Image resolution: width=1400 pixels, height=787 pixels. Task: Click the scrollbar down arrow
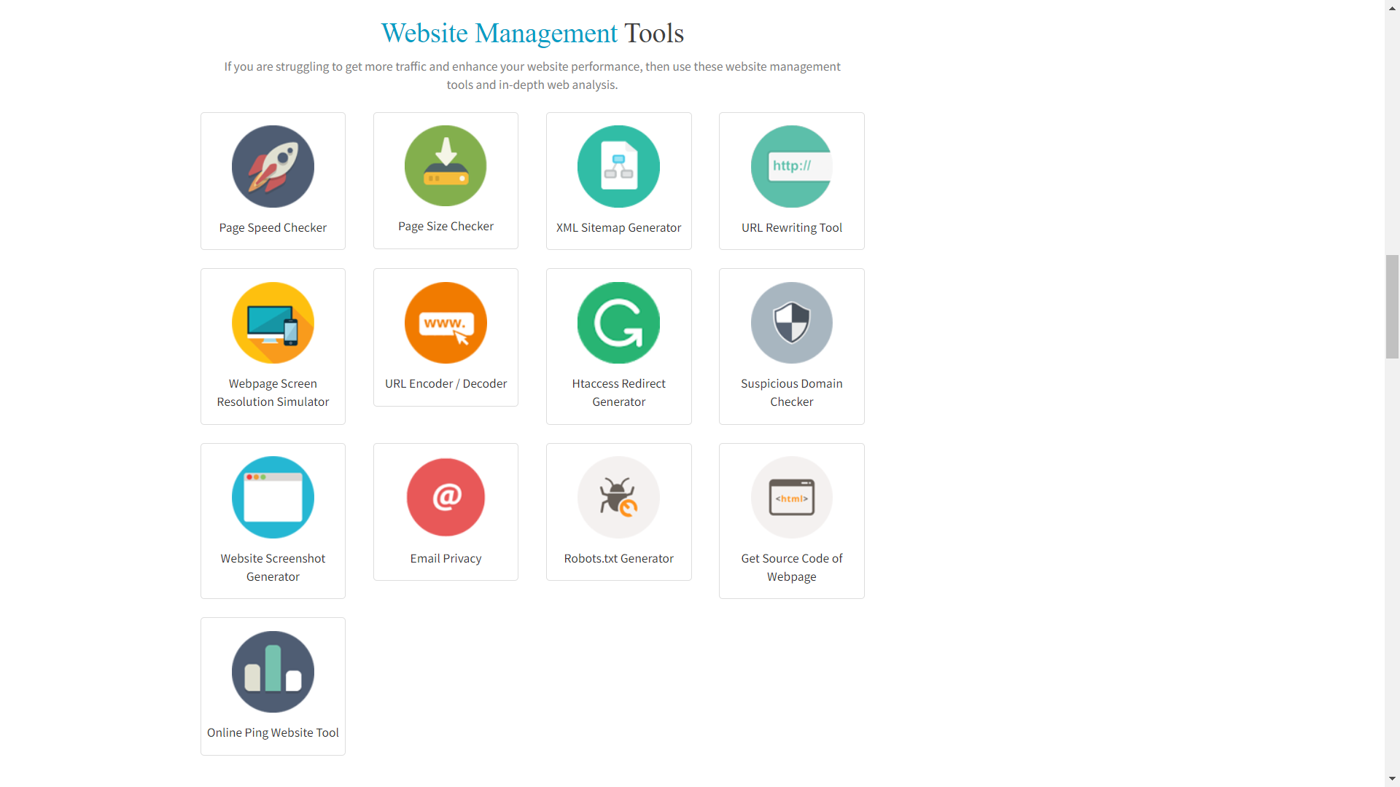[x=1392, y=779]
